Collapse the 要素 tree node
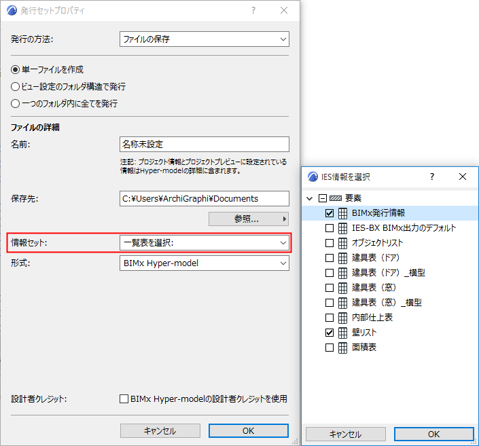Screen dimensions: 479x446 point(310,199)
